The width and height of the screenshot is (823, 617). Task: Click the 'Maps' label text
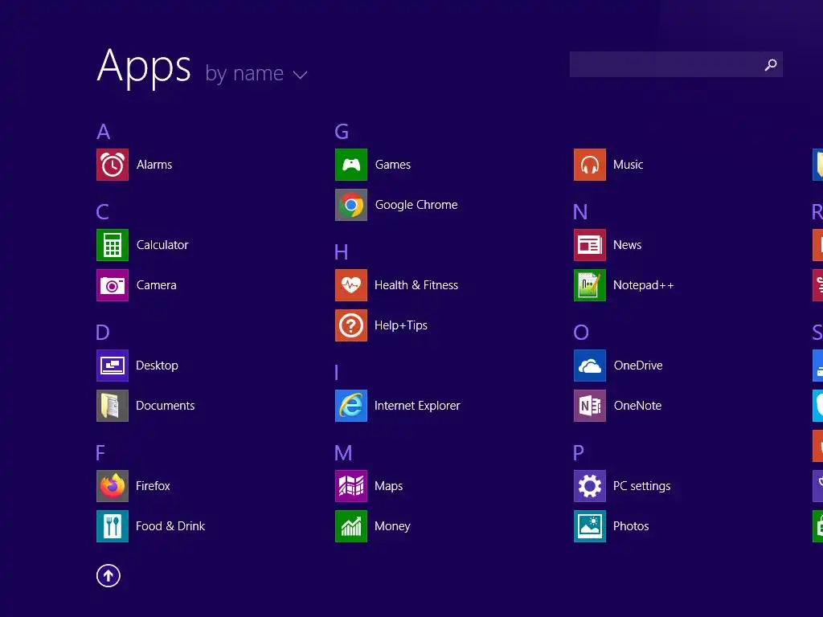click(389, 486)
